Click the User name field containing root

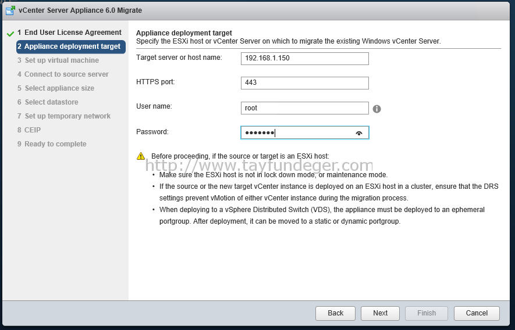pos(305,108)
